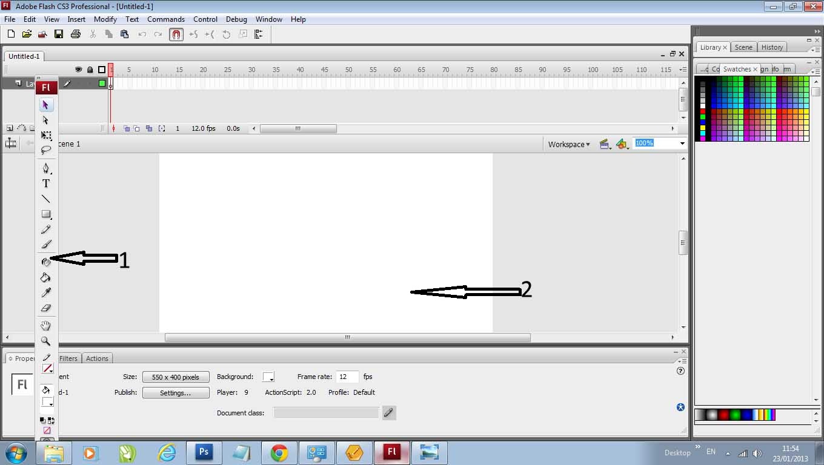This screenshot has width=824, height=465.
Task: Open the Insert menu
Action: coord(76,19)
